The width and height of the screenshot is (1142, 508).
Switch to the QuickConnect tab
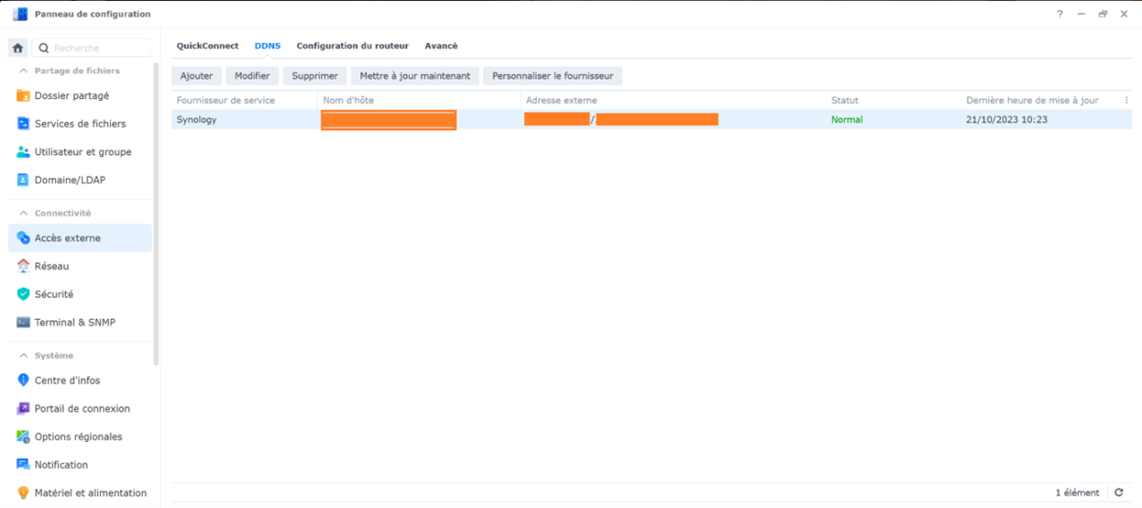pyautogui.click(x=207, y=45)
